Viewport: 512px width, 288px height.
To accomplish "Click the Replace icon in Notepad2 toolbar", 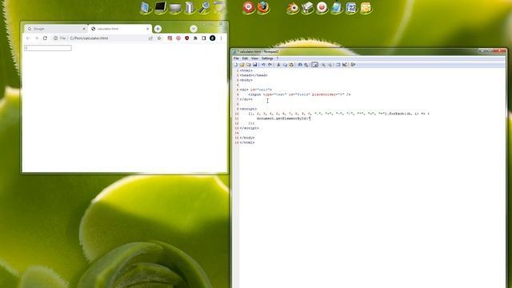I will pyautogui.click(x=306, y=65).
